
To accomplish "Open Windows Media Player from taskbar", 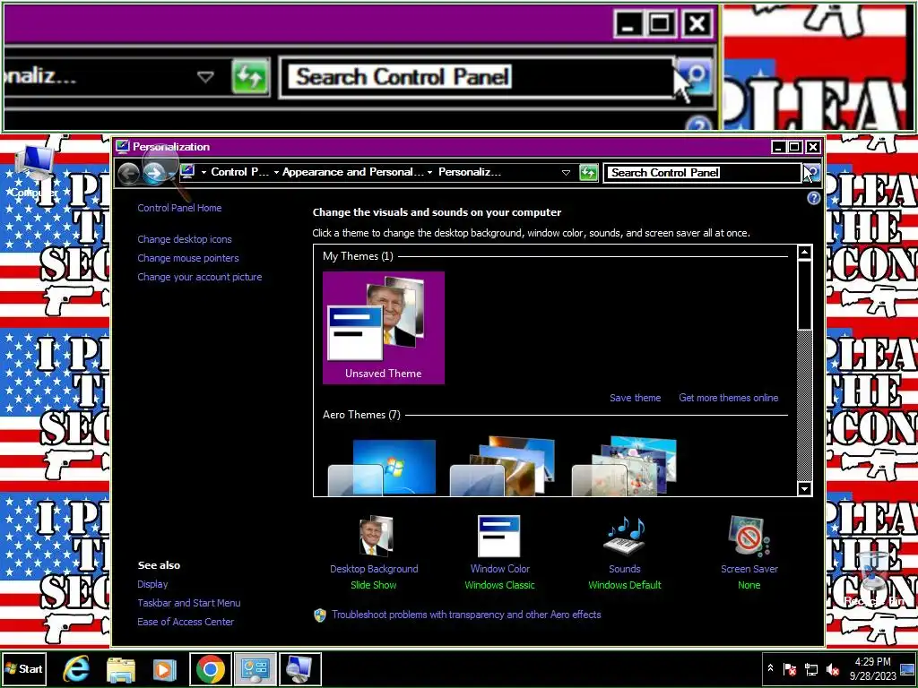I will [165, 669].
